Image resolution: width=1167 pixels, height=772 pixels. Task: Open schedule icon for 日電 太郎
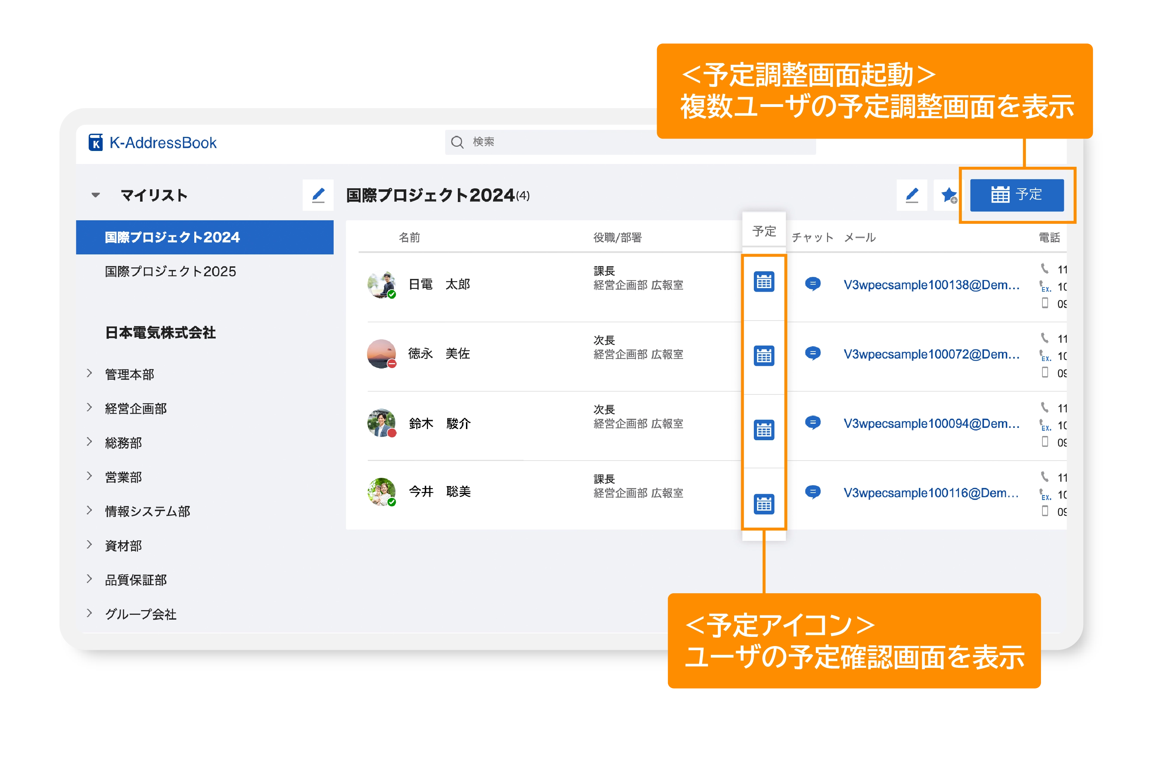point(764,282)
